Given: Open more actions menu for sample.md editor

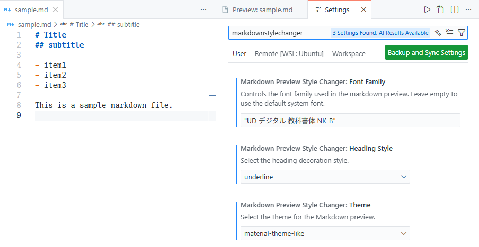Looking at the screenshot, I should [203, 10].
